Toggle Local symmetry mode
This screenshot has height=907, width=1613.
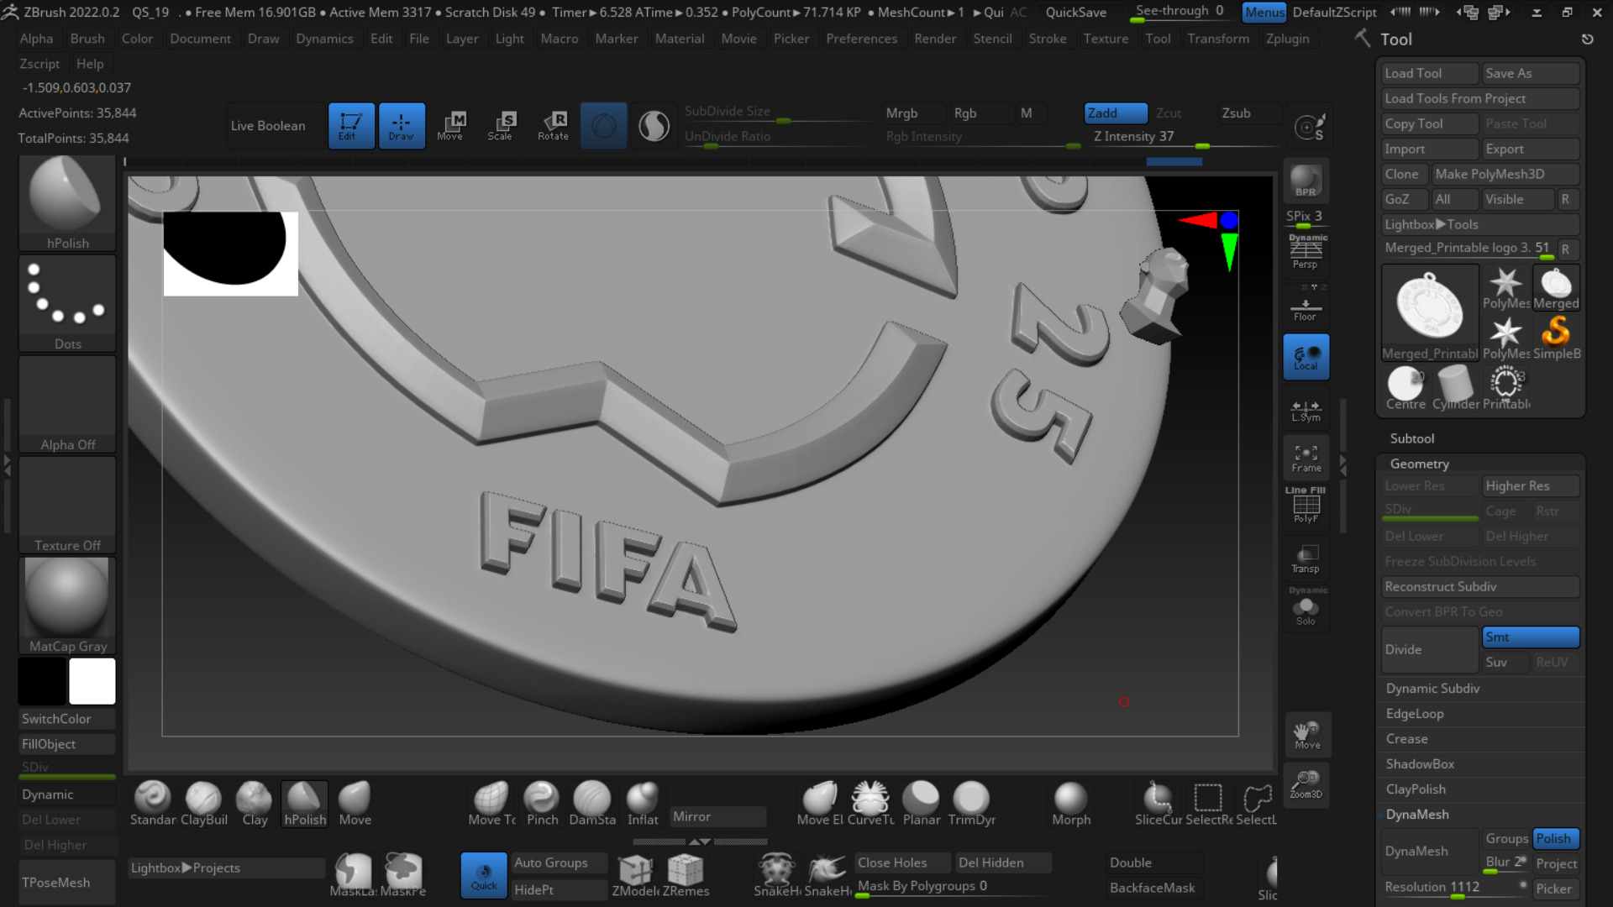tap(1306, 357)
